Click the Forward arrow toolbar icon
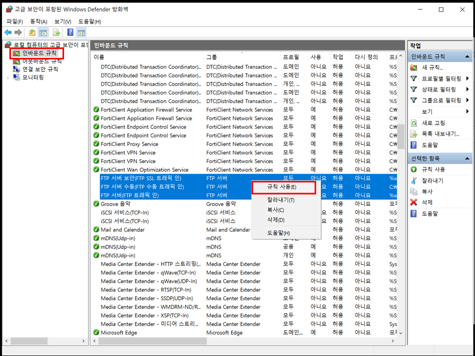 pyautogui.click(x=18, y=32)
